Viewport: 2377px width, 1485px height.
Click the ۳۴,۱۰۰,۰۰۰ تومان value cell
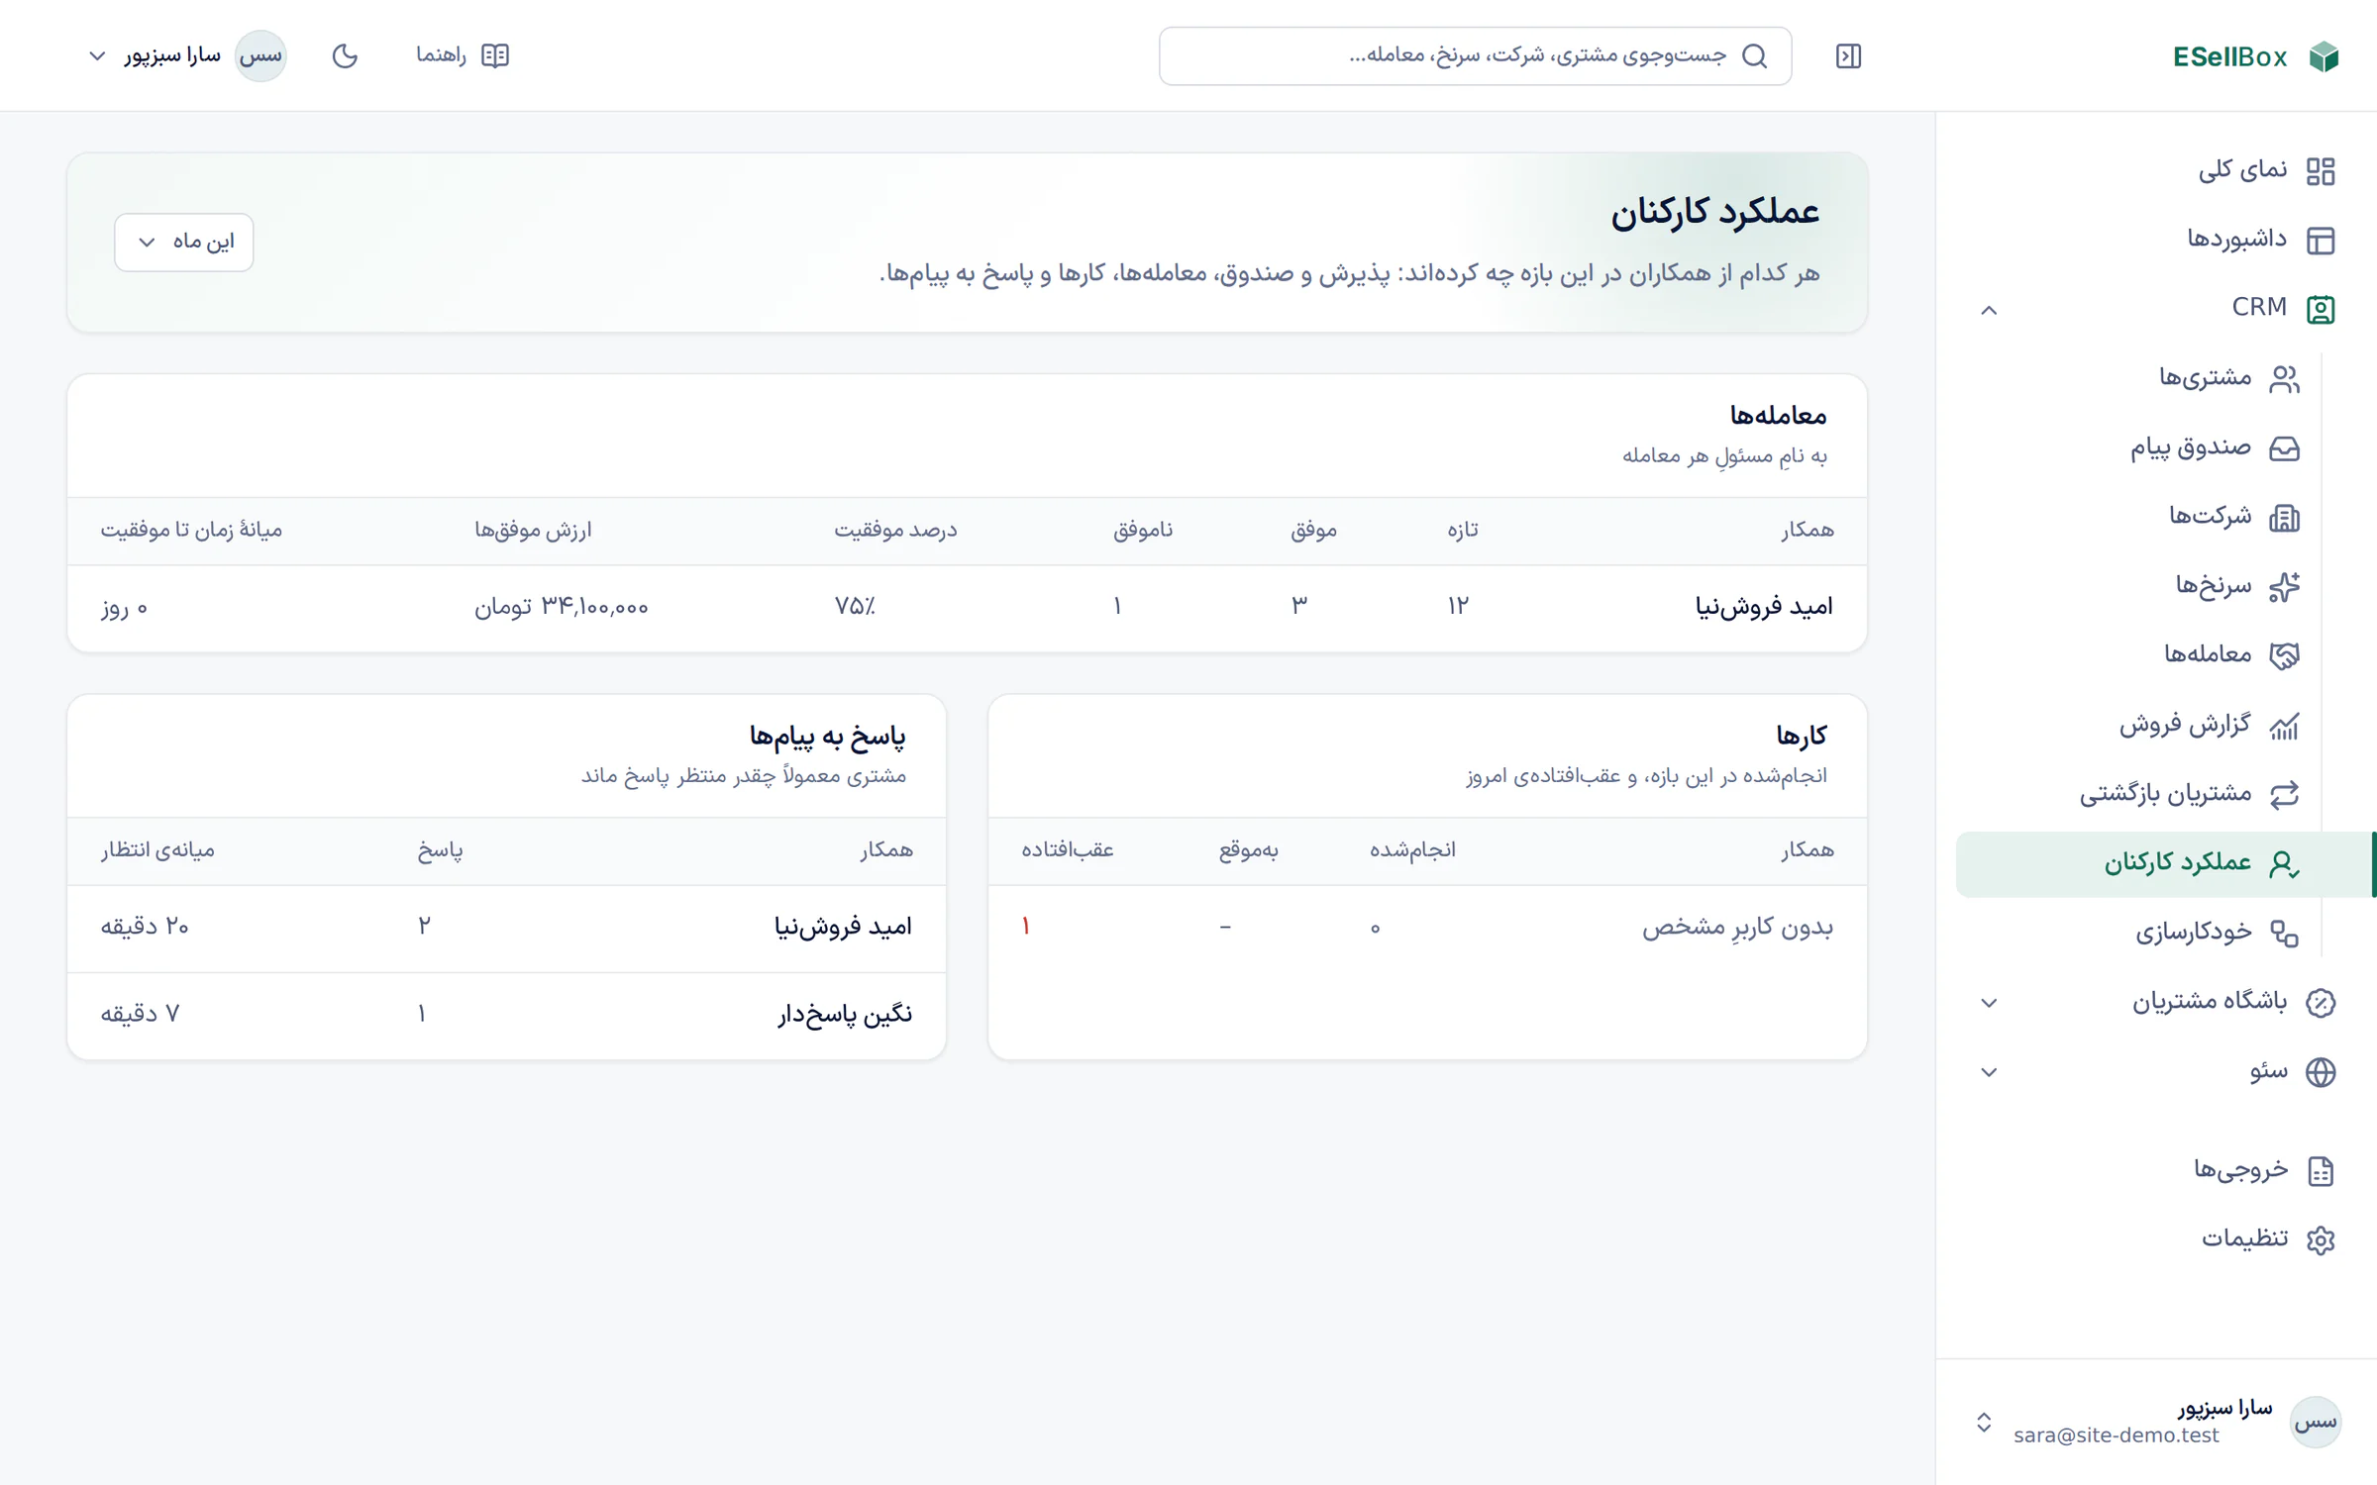561,607
